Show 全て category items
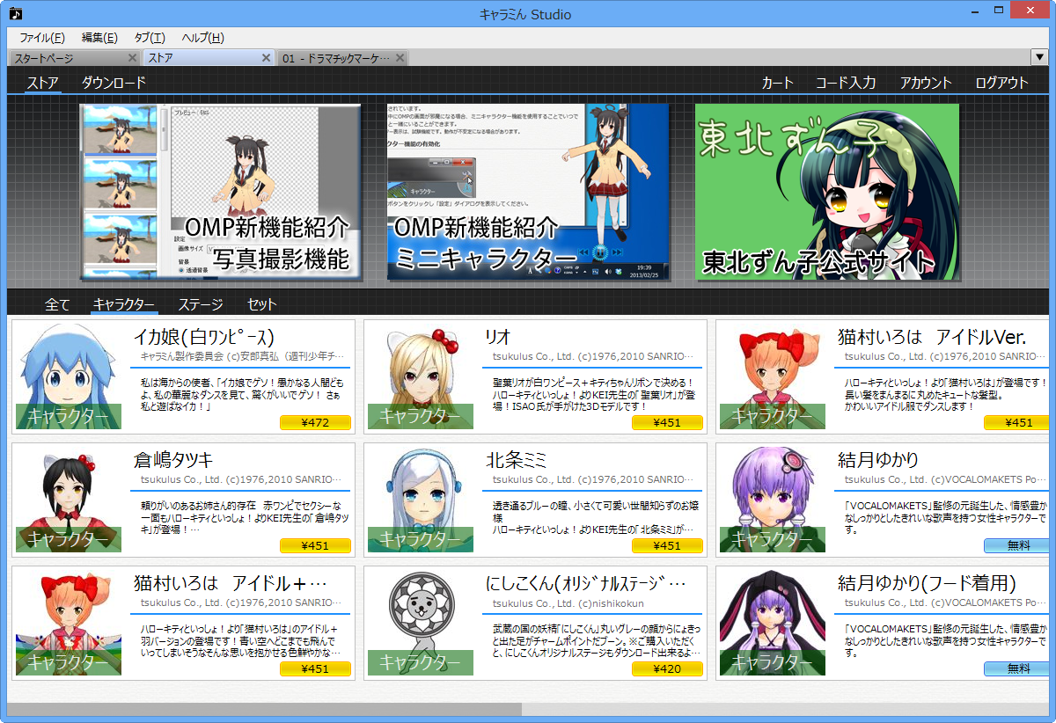The height and width of the screenshot is (723, 1056). click(57, 304)
